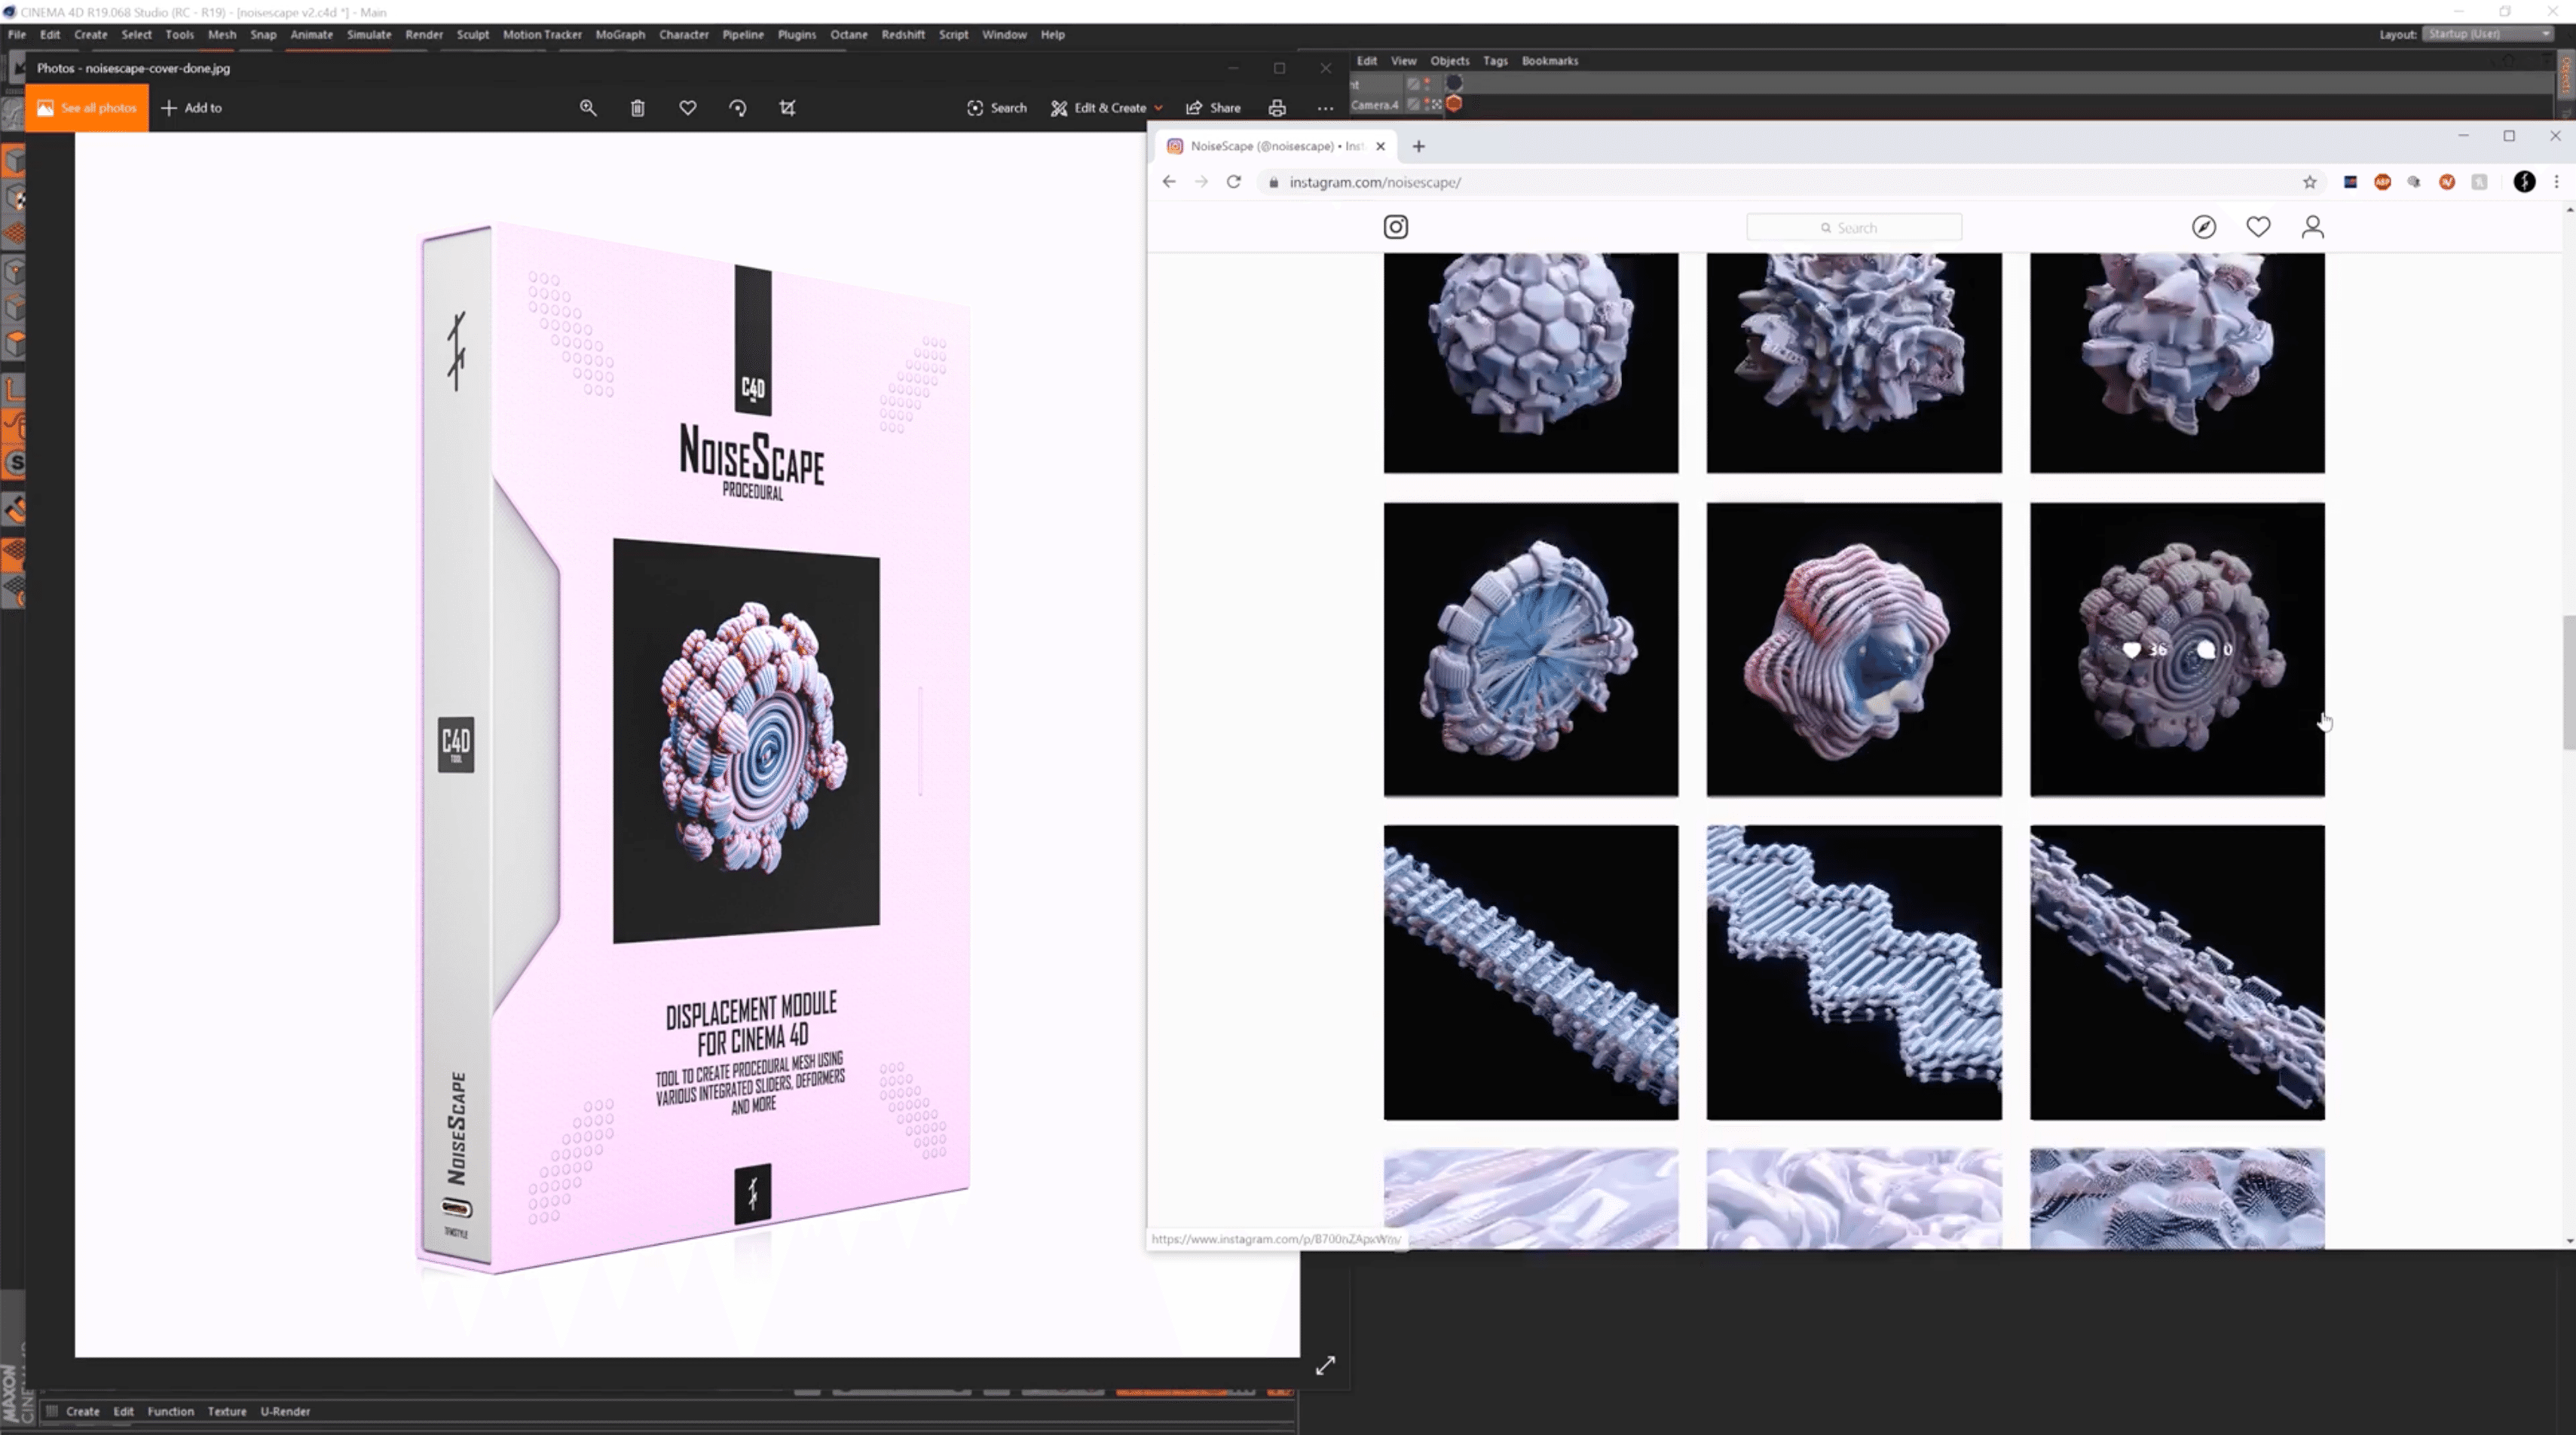The width and height of the screenshot is (2576, 1435).
Task: Click the See all photos button
Action: [85, 107]
